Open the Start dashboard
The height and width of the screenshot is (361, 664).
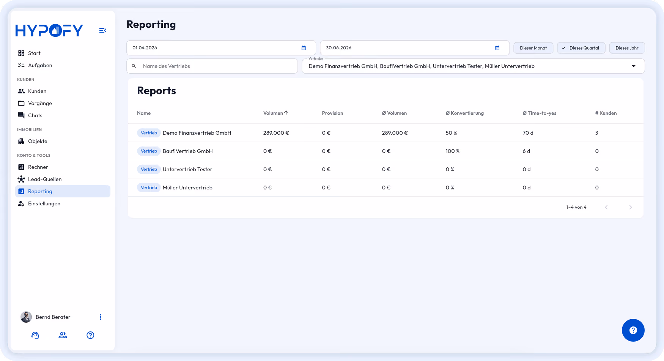pos(63,53)
